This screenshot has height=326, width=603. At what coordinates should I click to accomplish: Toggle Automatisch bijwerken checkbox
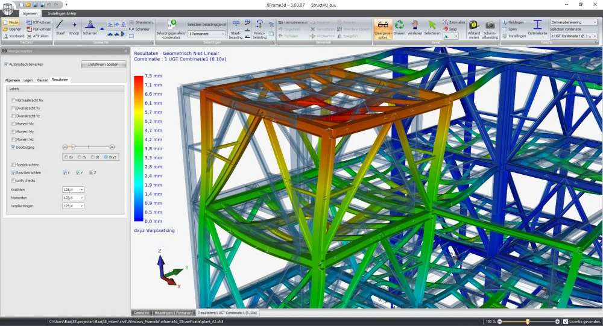coord(6,64)
